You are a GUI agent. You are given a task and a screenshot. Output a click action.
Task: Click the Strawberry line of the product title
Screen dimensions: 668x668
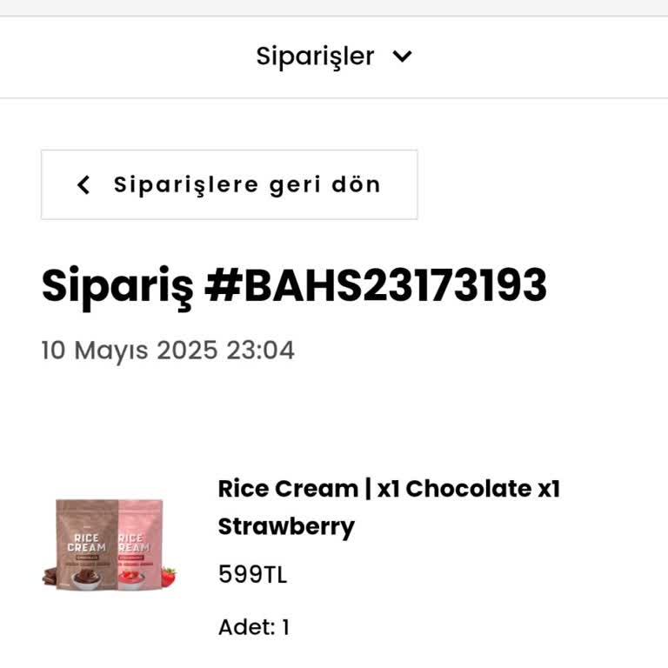tap(286, 527)
